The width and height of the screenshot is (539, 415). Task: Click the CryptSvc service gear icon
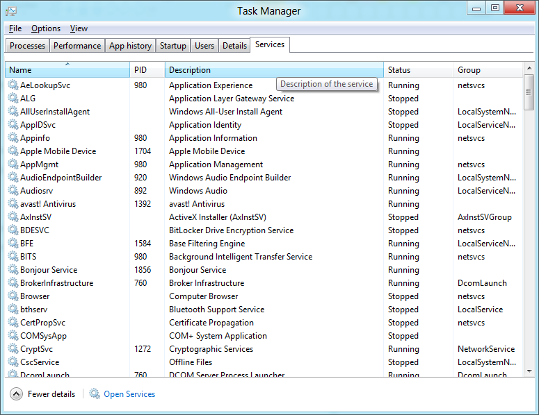point(13,349)
